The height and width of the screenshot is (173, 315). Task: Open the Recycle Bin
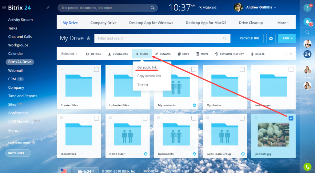tap(249, 38)
